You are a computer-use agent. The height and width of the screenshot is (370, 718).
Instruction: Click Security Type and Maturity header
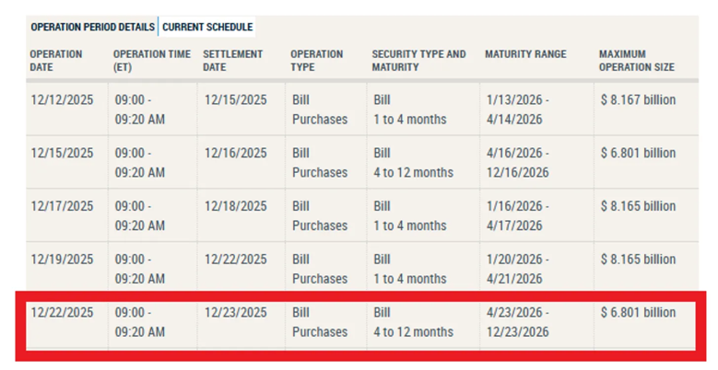coord(418,61)
